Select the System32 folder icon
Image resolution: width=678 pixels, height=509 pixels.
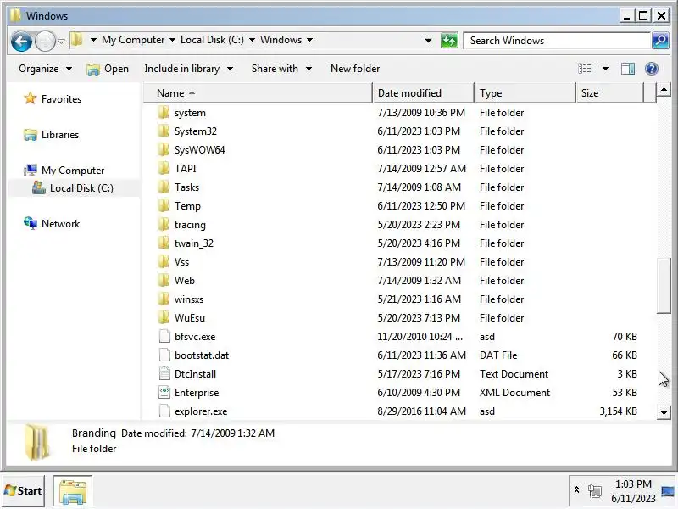[164, 131]
